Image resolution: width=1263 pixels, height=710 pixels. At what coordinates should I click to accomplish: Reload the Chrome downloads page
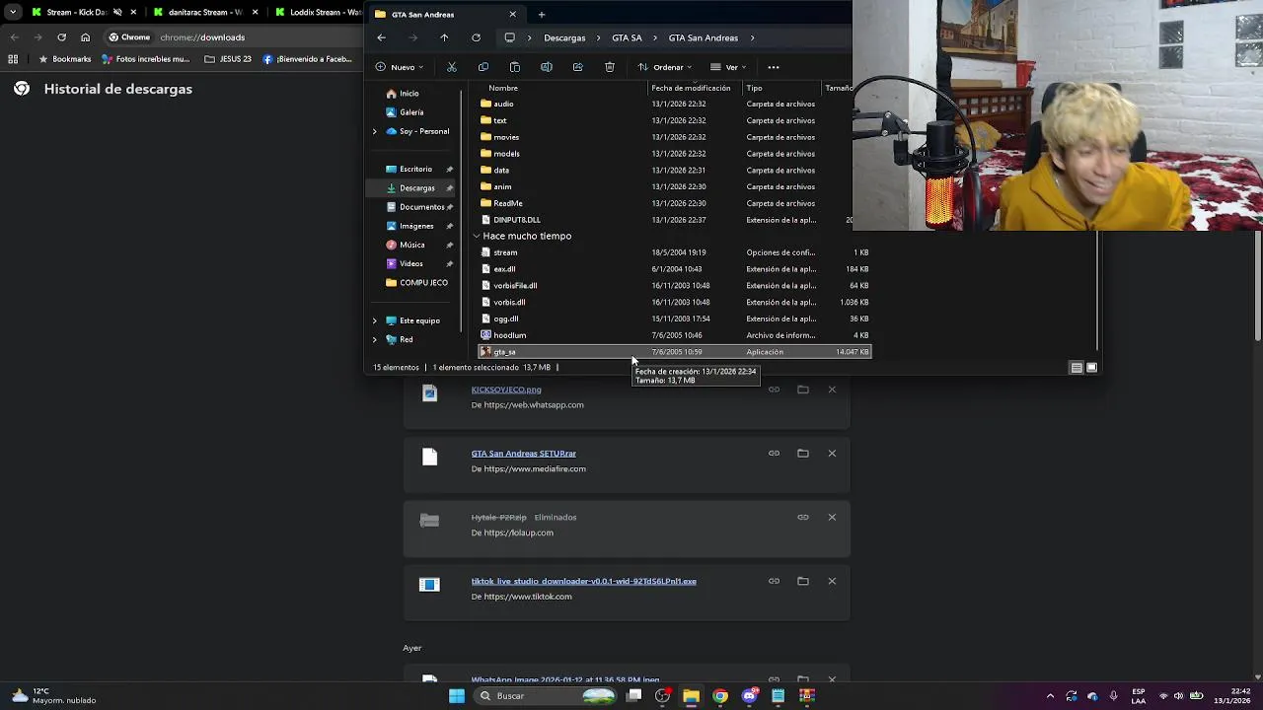click(61, 37)
